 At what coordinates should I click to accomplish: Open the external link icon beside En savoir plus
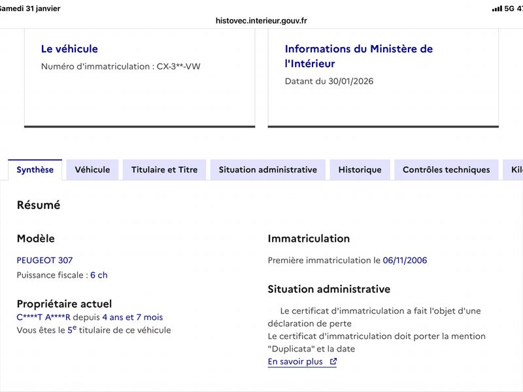click(333, 361)
